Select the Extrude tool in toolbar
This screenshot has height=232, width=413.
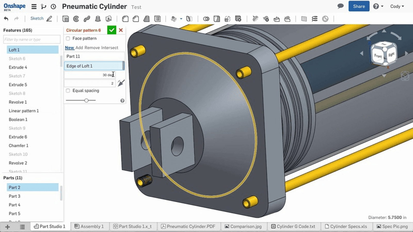[x=66, y=19]
